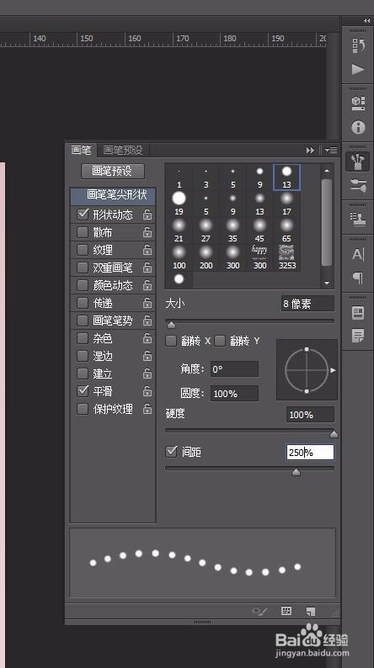Viewport: 374px width, 668px height.
Task: Click the 间距 slider handle
Action: [x=296, y=472]
